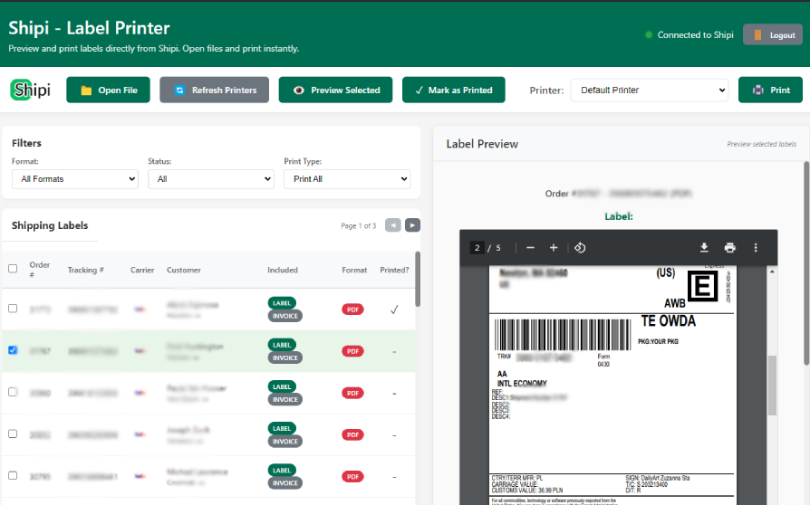
Task: Go to next page of shipping labels
Action: point(412,225)
